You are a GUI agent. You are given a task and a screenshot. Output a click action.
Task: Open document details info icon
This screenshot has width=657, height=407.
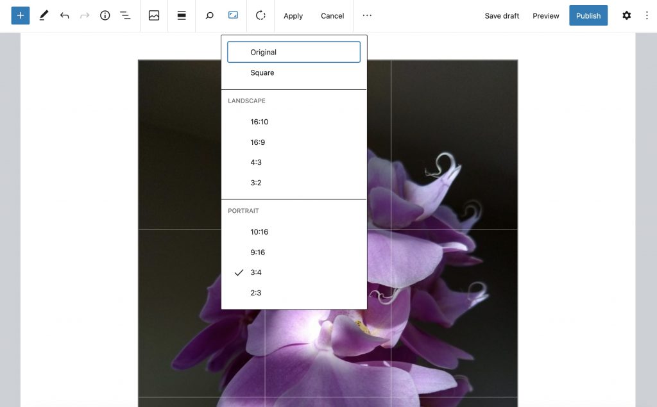pos(105,15)
